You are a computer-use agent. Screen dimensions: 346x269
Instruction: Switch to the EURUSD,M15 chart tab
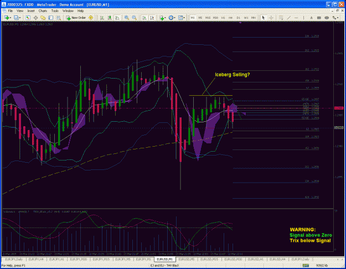coord(209,259)
